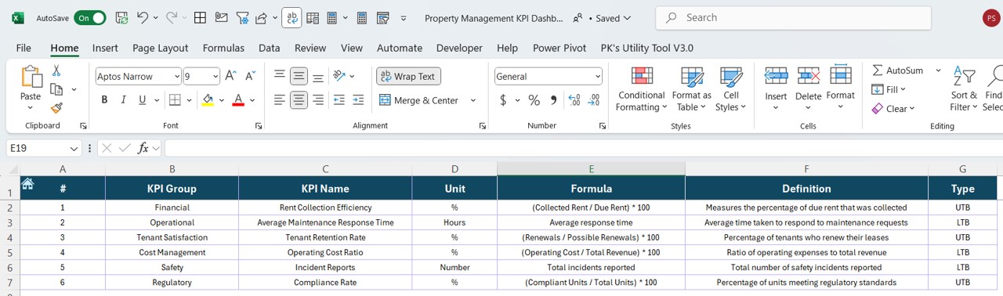The image size is (1003, 296).
Task: Click Increase Indent icon
Action: (358, 100)
